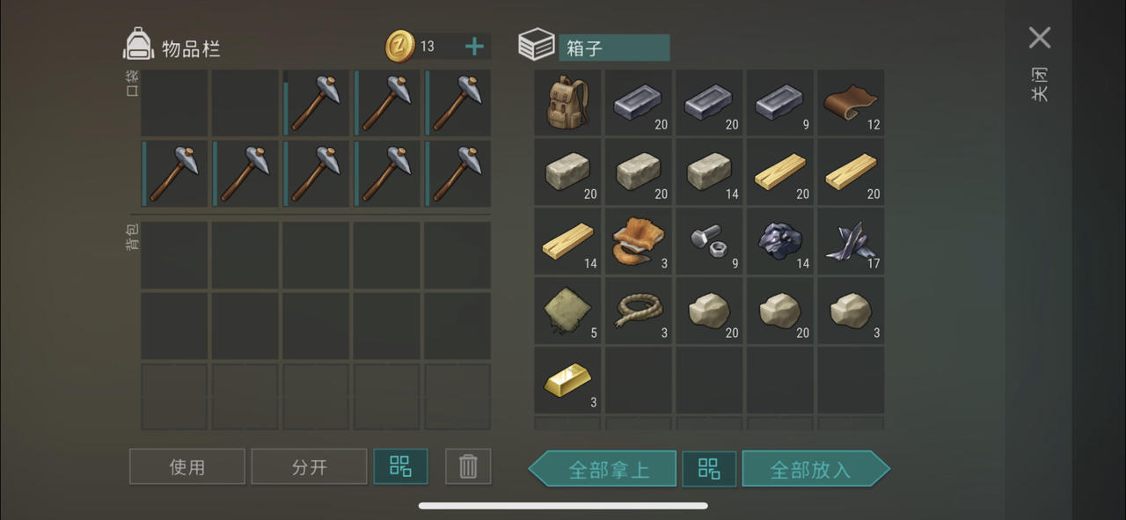Sort inventory with the grid icon
This screenshot has width=1126, height=520.
400,466
